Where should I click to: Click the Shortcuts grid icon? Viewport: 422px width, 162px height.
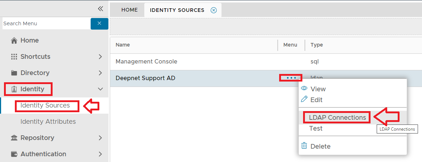pos(14,57)
